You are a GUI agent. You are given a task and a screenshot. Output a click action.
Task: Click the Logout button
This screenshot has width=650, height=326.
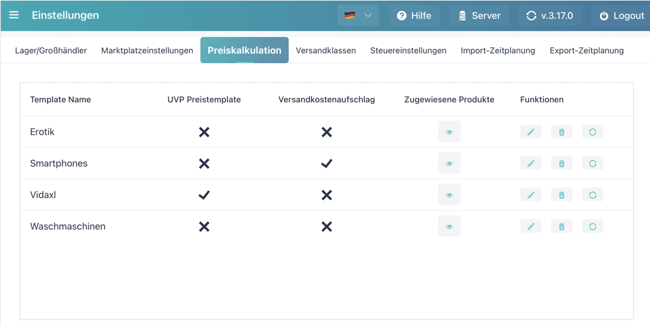(621, 16)
